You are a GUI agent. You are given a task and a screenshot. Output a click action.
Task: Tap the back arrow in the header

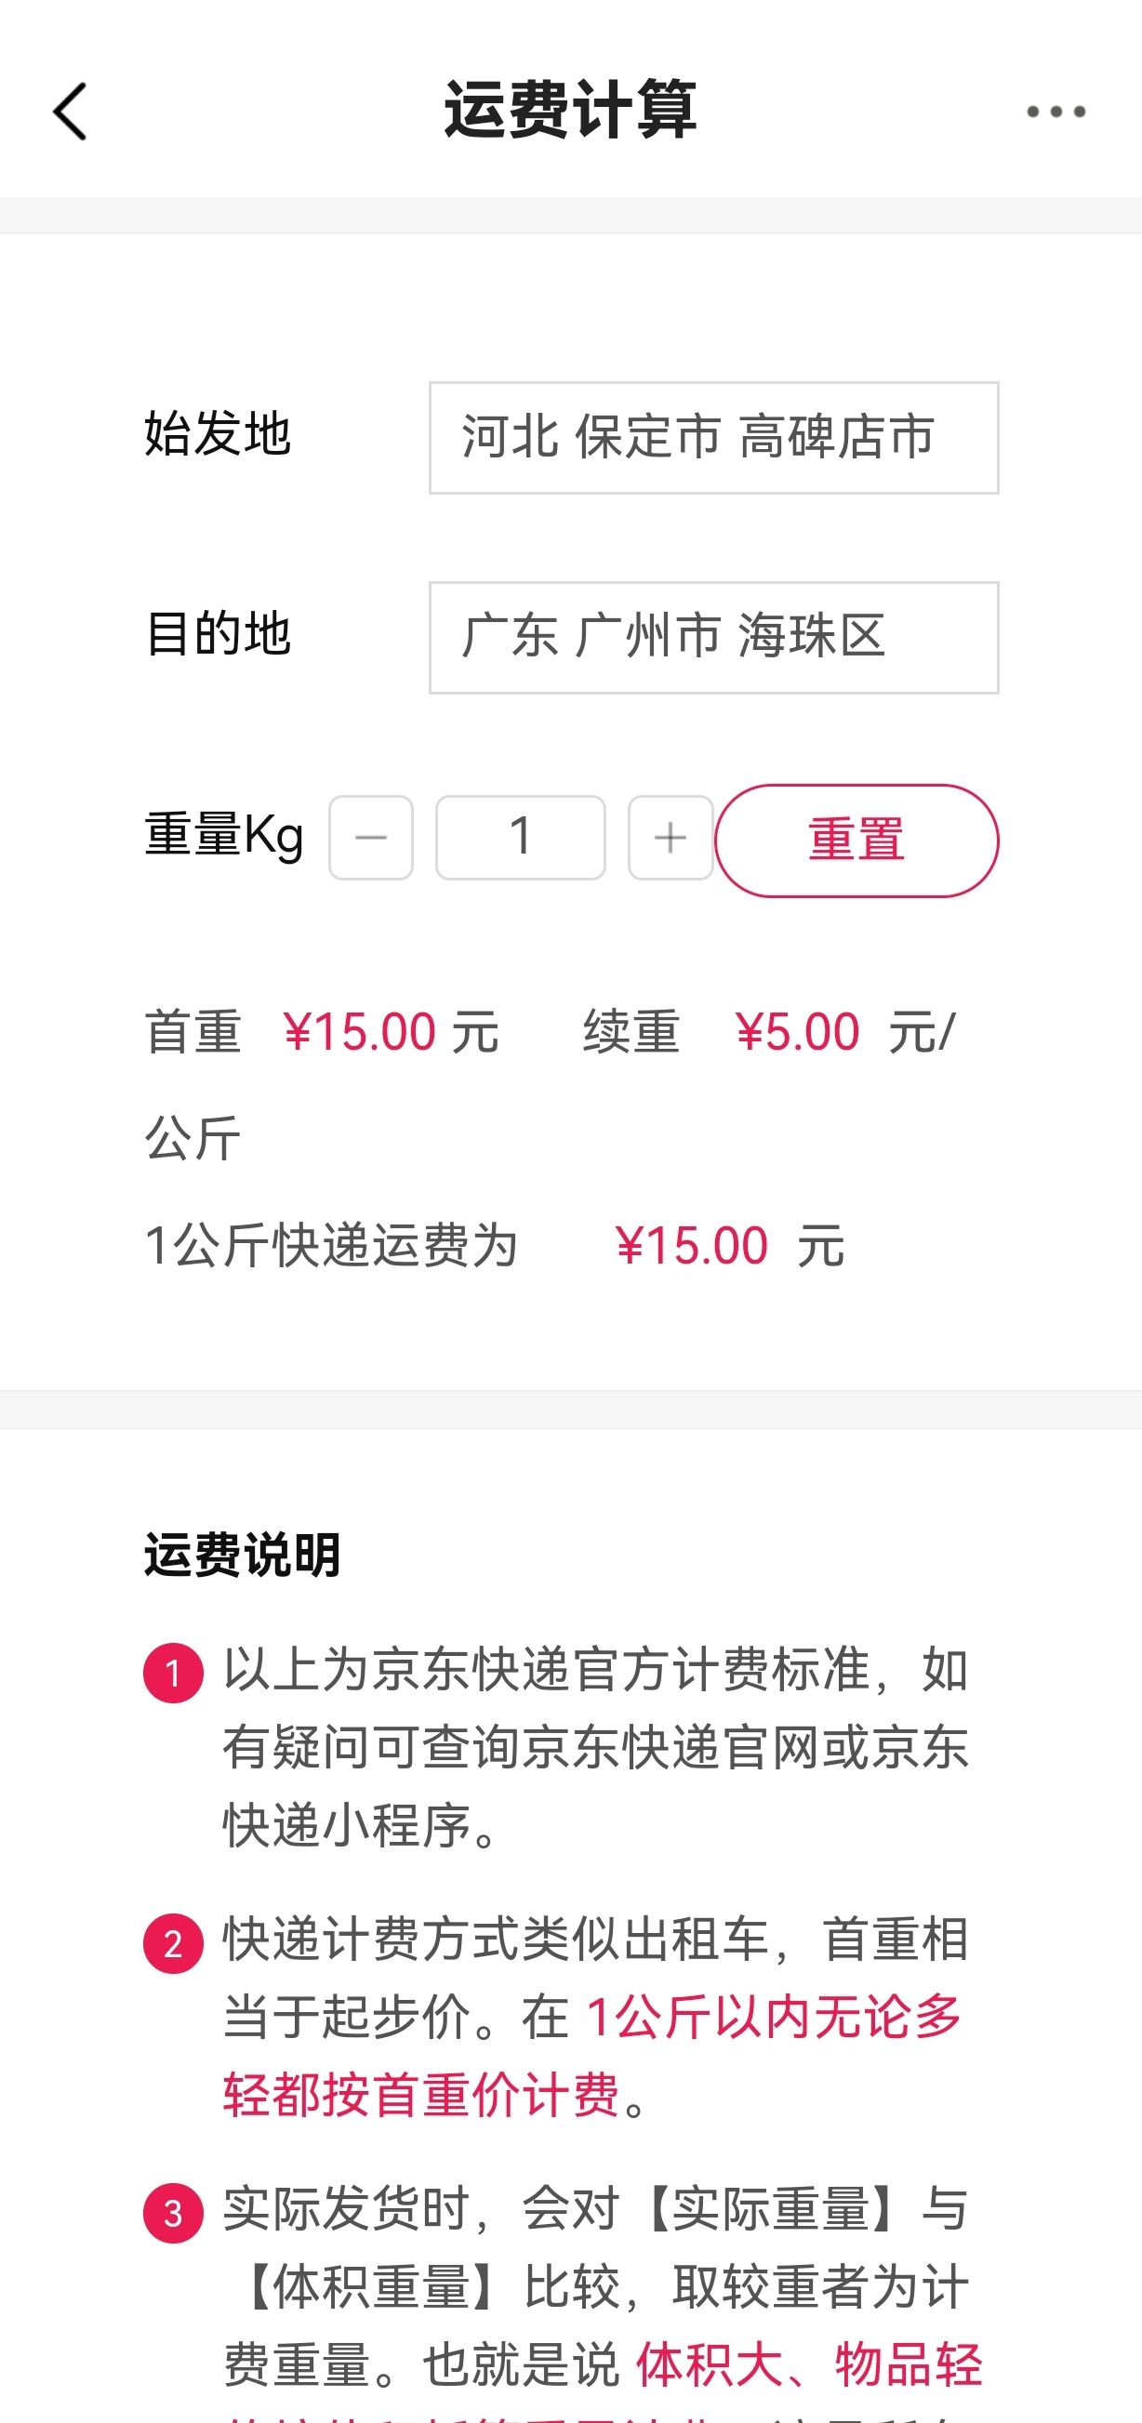point(71,112)
